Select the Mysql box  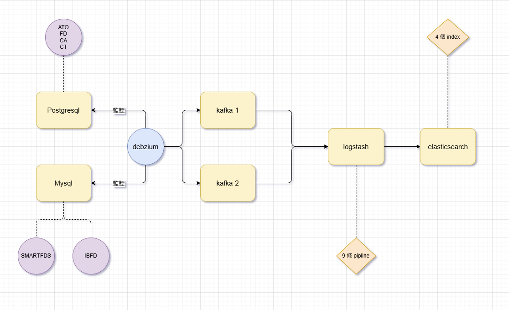point(63,183)
